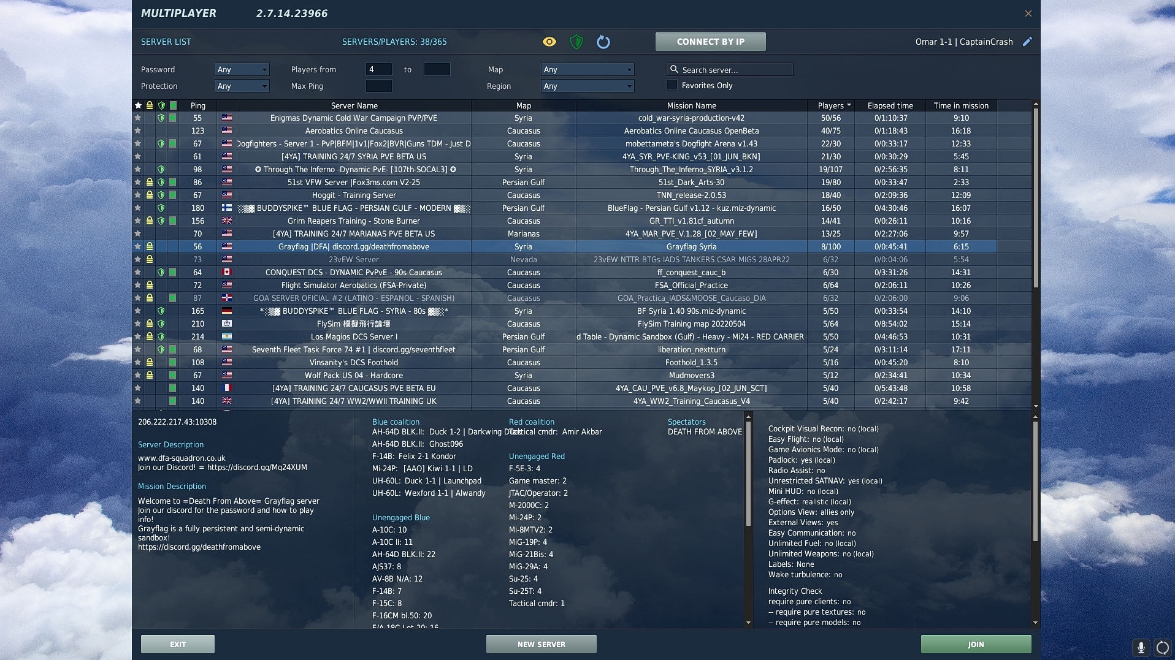Click Canada flag on CONQUEST DCS row
Viewport: 1175px width, 660px height.
coord(227,272)
